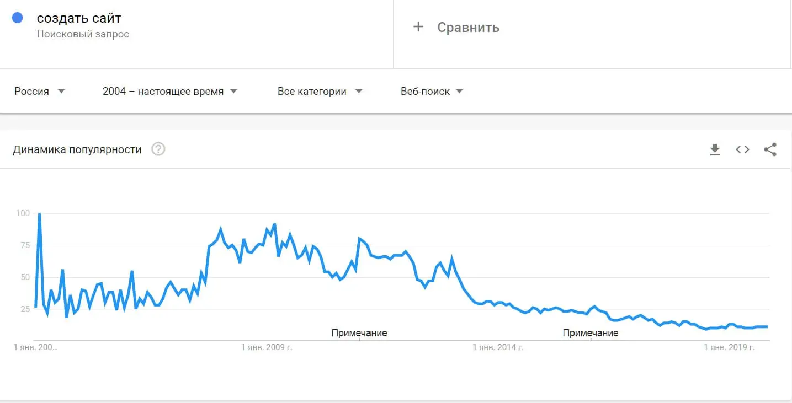
Task: Open the help tooltip next to Динамика популярности
Action: pyautogui.click(x=158, y=149)
